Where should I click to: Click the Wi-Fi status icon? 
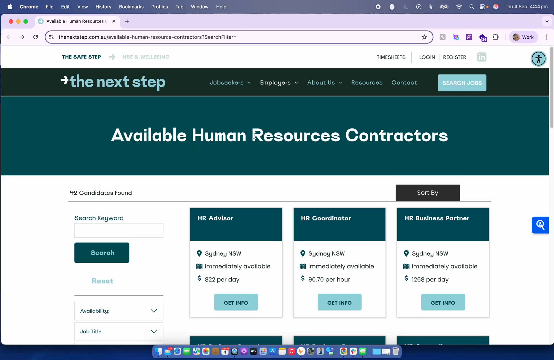click(x=459, y=7)
